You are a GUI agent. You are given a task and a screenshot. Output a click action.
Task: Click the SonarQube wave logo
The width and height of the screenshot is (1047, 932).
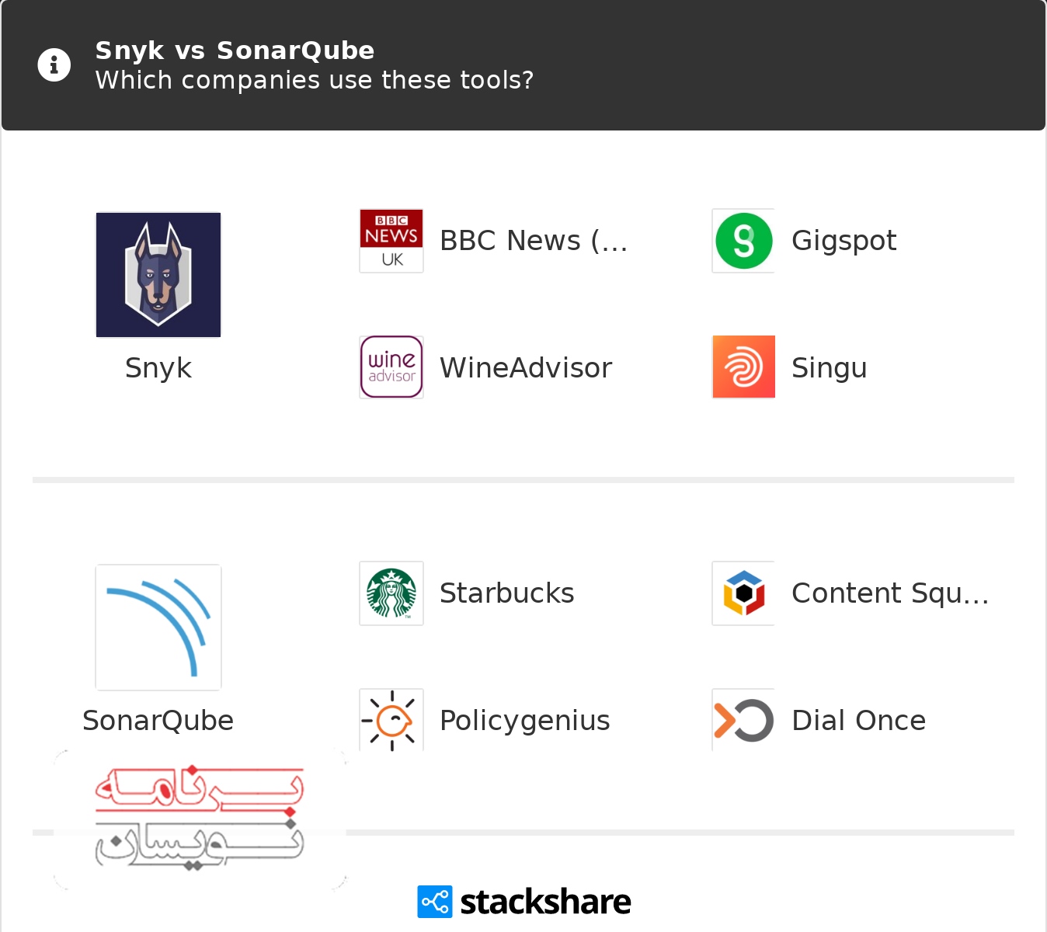click(158, 628)
